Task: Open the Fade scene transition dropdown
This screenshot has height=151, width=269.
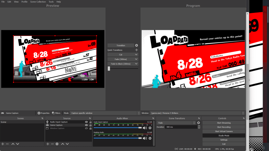Action: [x=176, y=123]
